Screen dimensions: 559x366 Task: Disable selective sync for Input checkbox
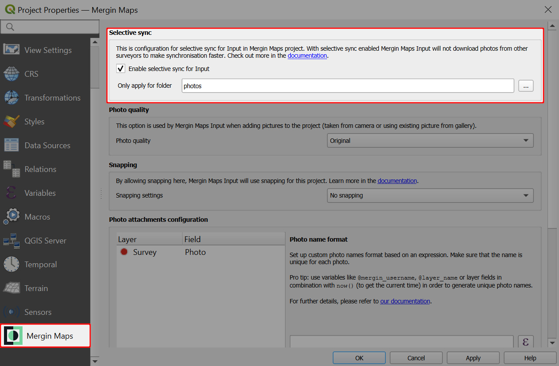121,69
